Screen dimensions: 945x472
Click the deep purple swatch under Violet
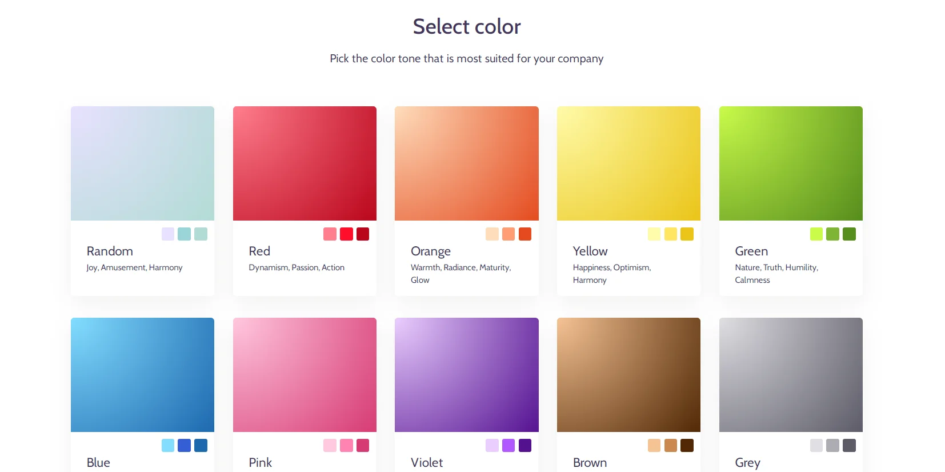[x=525, y=445]
